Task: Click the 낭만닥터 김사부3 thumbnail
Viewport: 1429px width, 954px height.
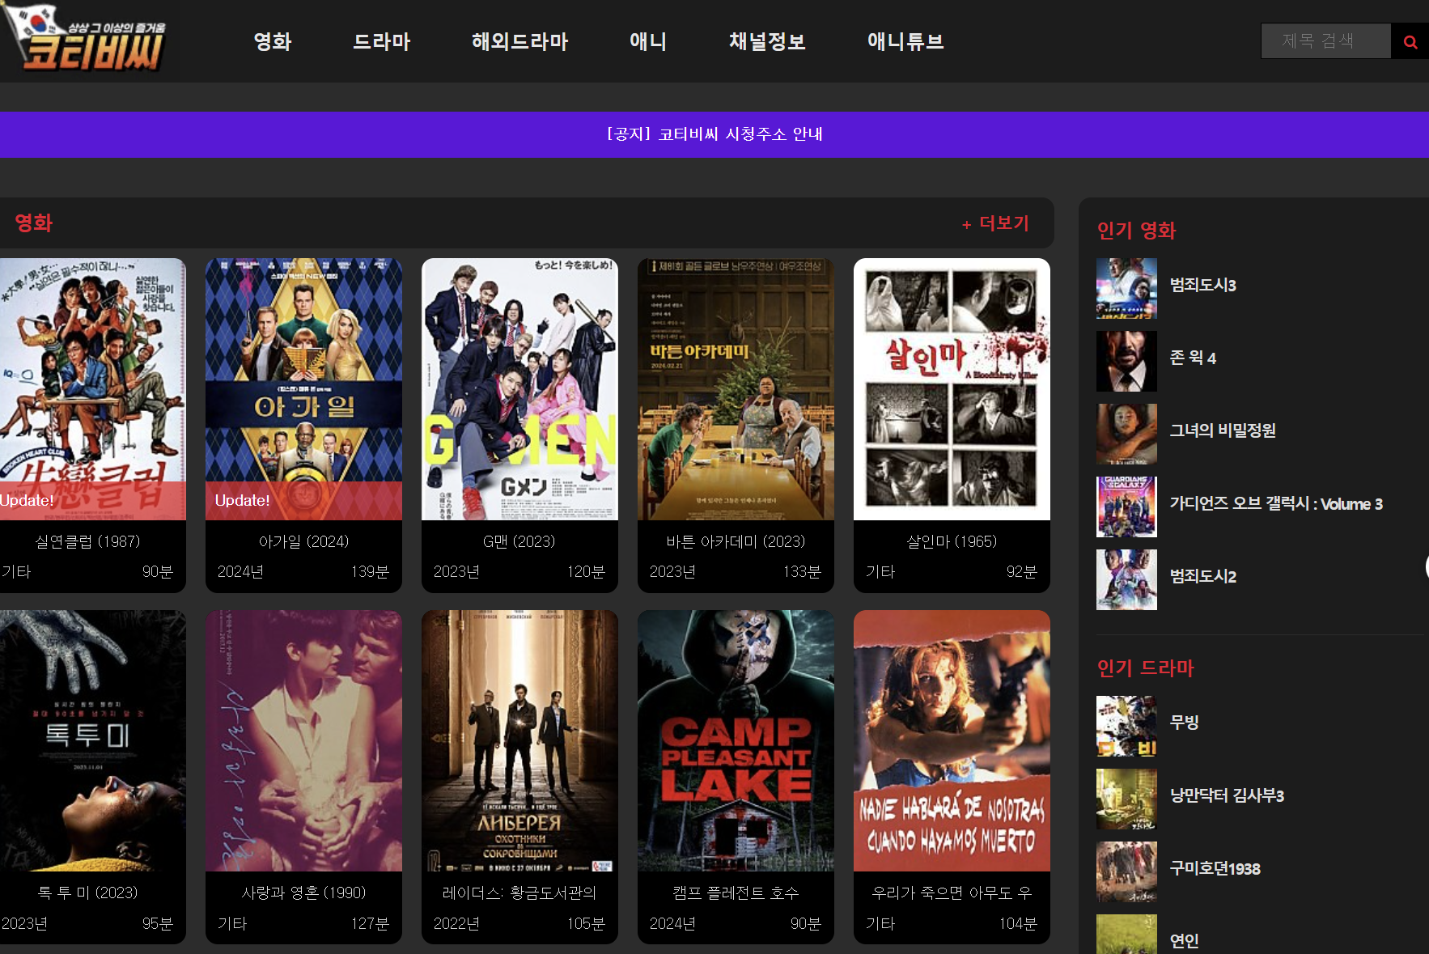Action: 1126,799
